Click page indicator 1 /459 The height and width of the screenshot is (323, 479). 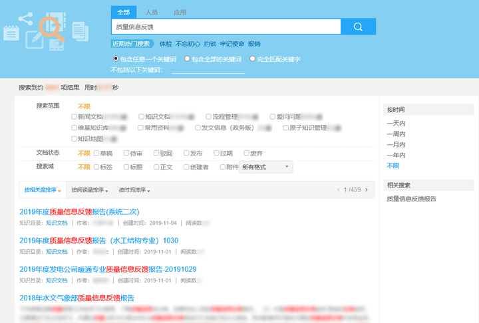(x=352, y=190)
